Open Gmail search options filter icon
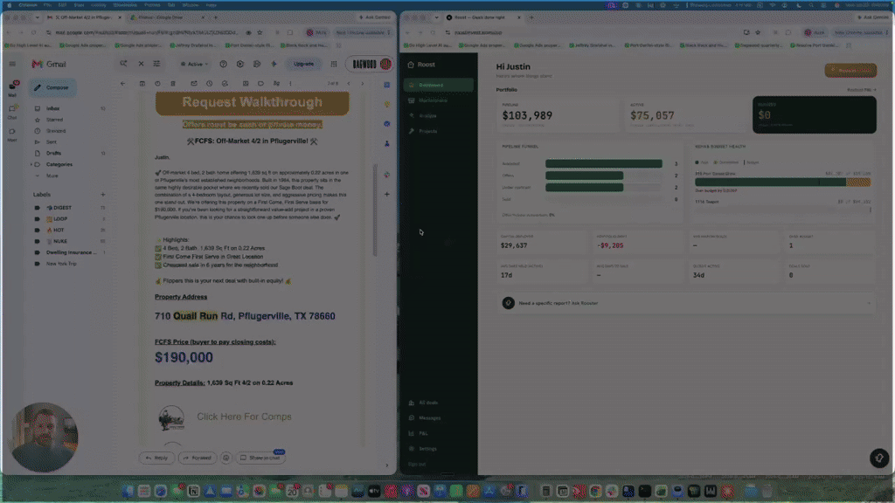The image size is (895, 503). click(x=156, y=64)
